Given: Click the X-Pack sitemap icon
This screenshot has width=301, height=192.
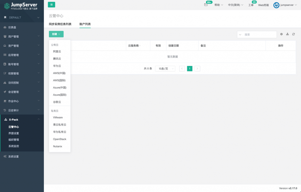Looking at the screenshot, I should point(6,119).
